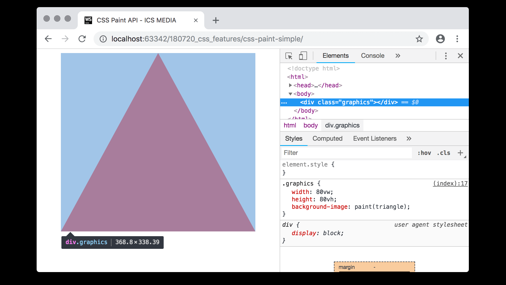Open DevTools three-dot customize menu

446,56
